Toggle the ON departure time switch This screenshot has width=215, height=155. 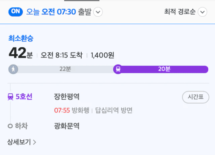coord(16,12)
